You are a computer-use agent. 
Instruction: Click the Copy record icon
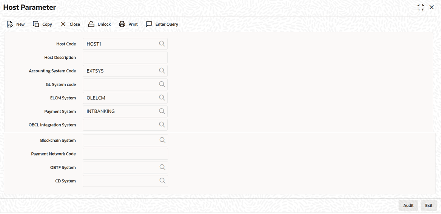[36, 24]
